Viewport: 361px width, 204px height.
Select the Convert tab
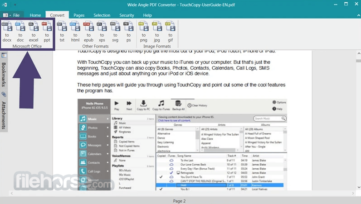coord(57,15)
